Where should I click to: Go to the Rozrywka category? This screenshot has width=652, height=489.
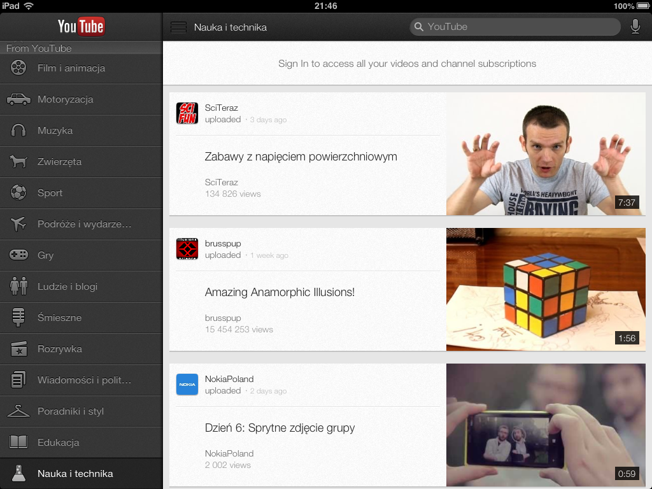(60, 349)
